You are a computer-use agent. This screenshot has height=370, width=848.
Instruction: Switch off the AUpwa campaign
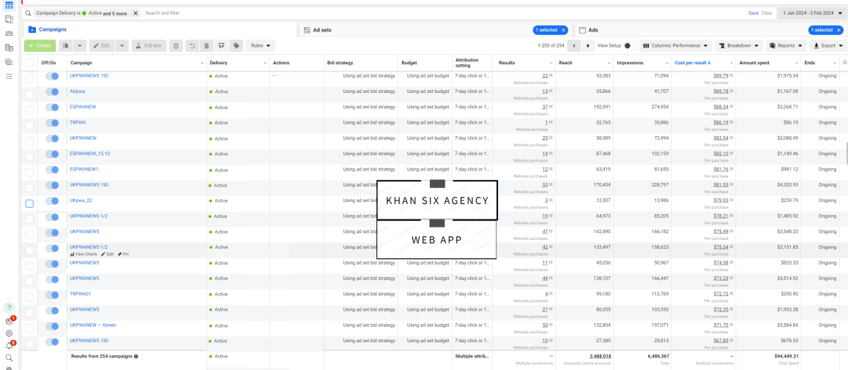tap(52, 92)
